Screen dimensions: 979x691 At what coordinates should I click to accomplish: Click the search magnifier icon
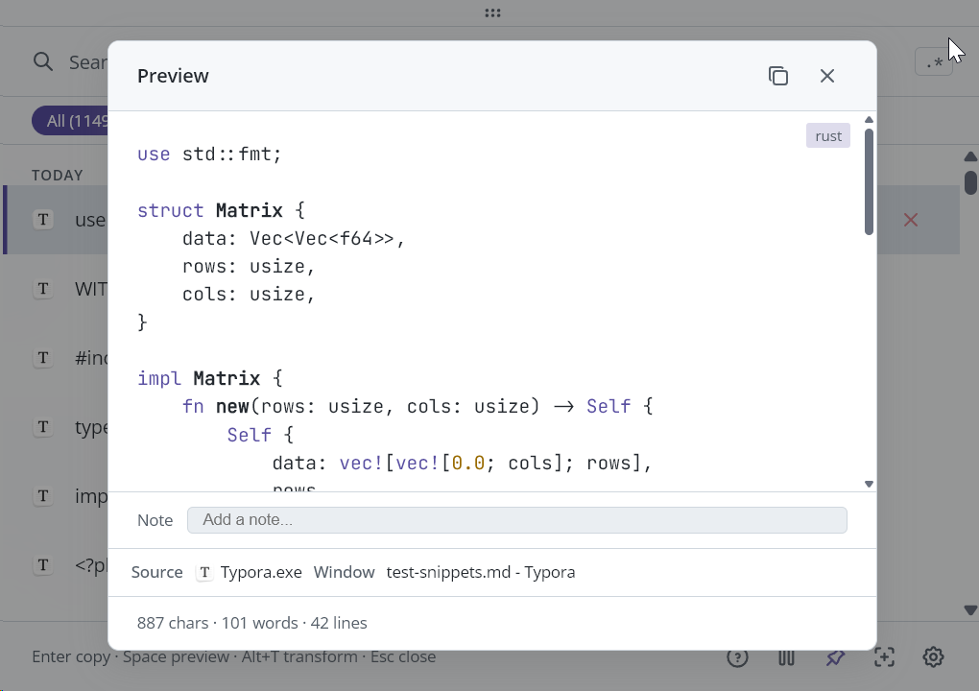pos(43,61)
